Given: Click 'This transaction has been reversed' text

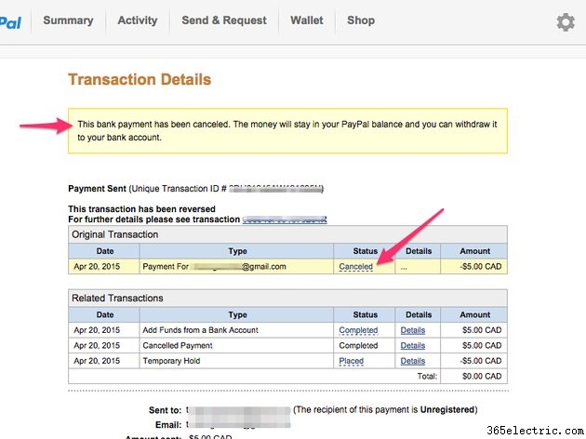Looking at the screenshot, I should (141, 209).
